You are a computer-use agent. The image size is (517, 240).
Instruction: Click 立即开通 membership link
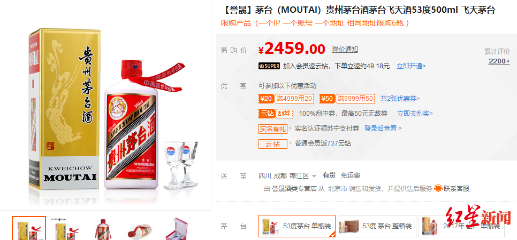pyautogui.click(x=411, y=66)
